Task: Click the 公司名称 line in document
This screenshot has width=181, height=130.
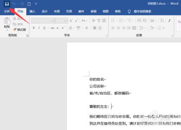Action: (97, 86)
